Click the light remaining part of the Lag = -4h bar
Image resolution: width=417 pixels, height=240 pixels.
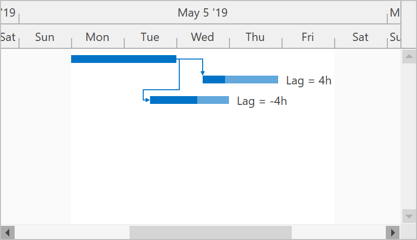click(x=213, y=100)
